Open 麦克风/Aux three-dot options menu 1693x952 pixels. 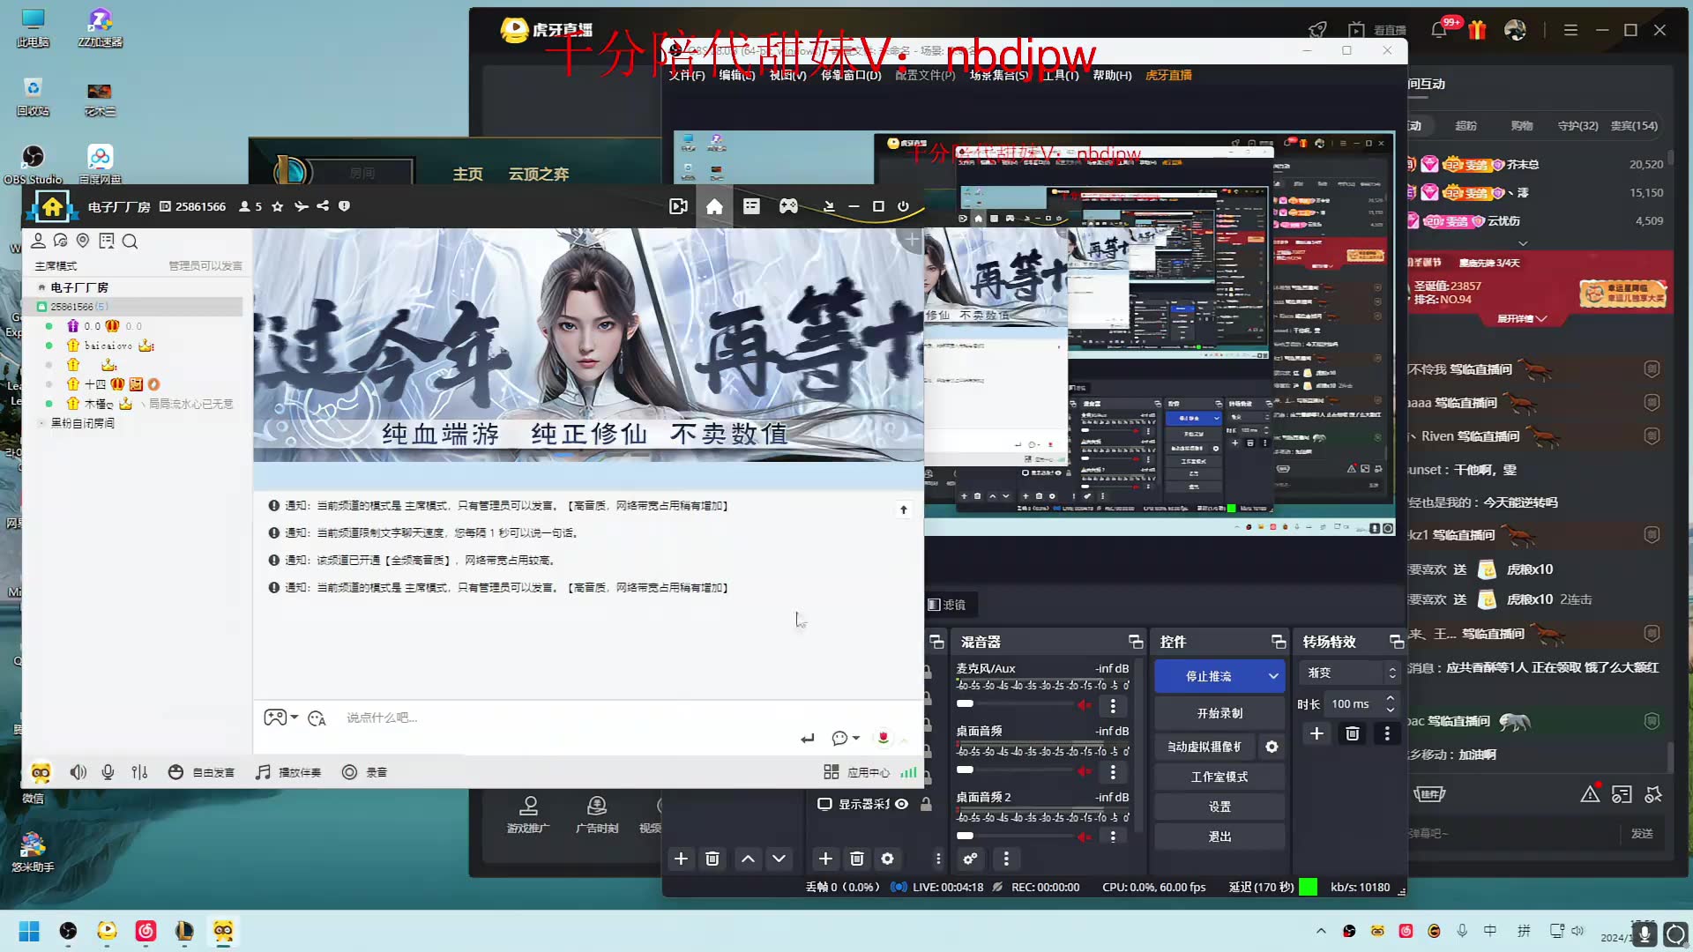click(1113, 706)
